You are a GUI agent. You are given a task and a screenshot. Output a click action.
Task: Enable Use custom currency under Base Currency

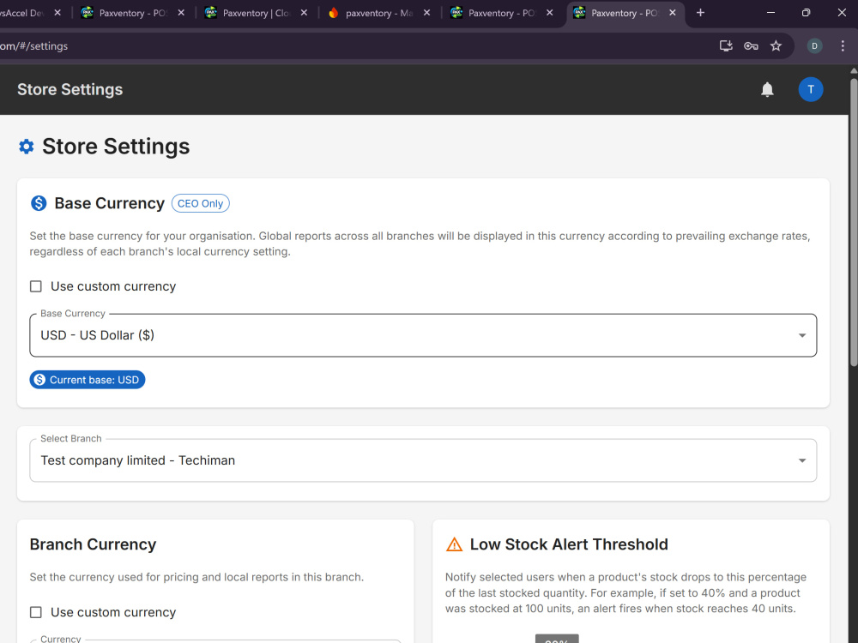(35, 286)
